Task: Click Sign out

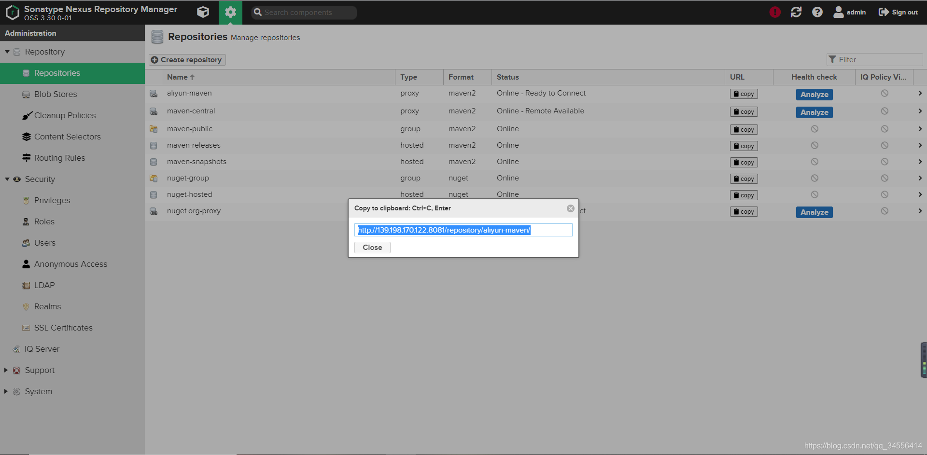Action: click(898, 12)
